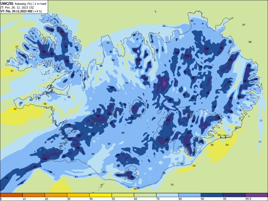This screenshot has width=268, height=201.
Task: Click the 95–99.9 indigo legend swatch
Action: (234, 195)
